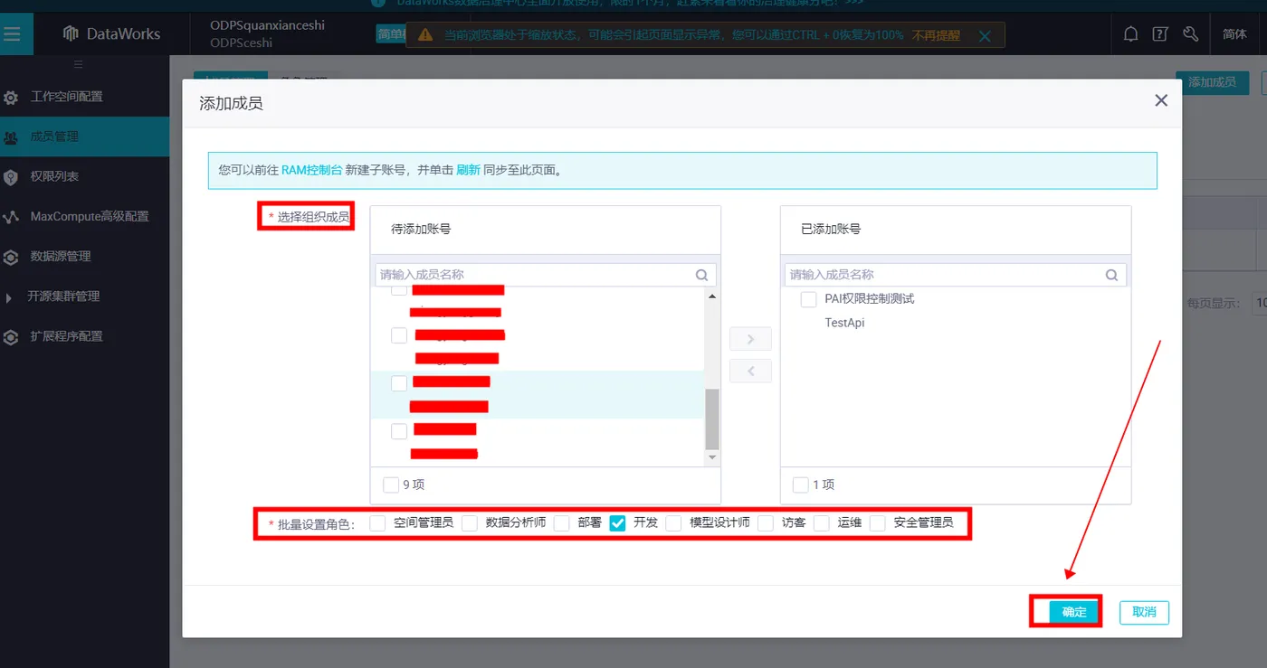Confirm with the 确定 button

pos(1074,612)
